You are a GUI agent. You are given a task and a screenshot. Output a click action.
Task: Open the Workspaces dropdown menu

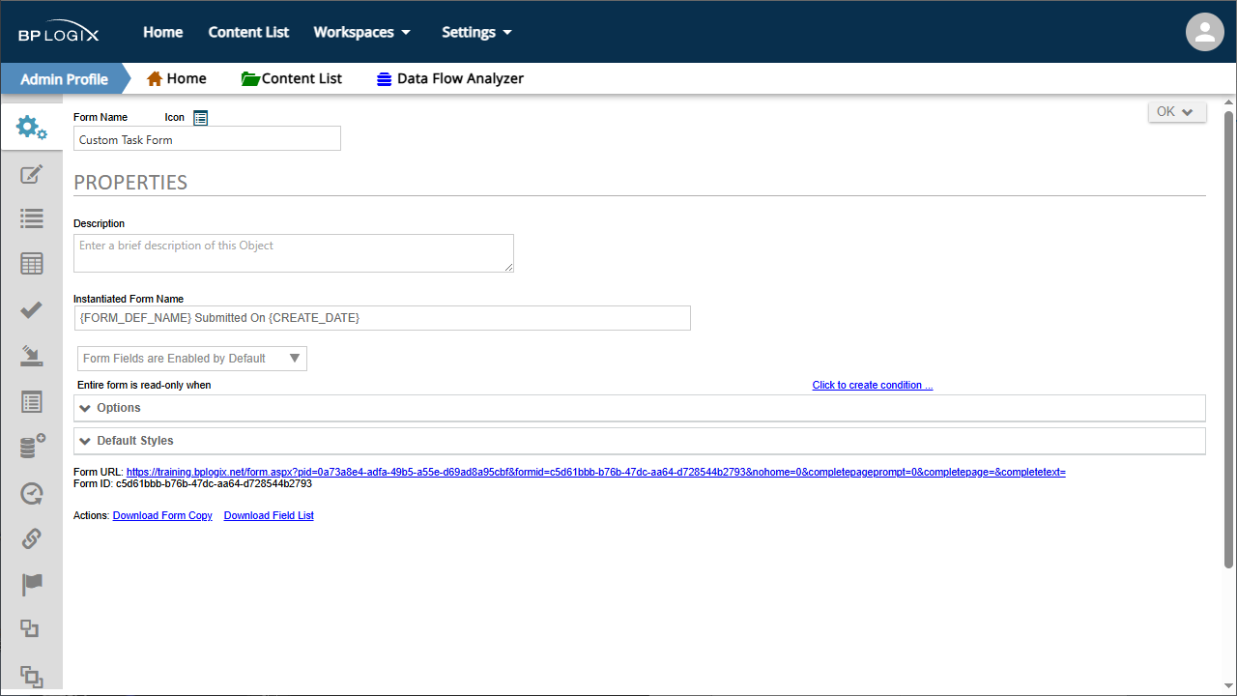point(361,32)
